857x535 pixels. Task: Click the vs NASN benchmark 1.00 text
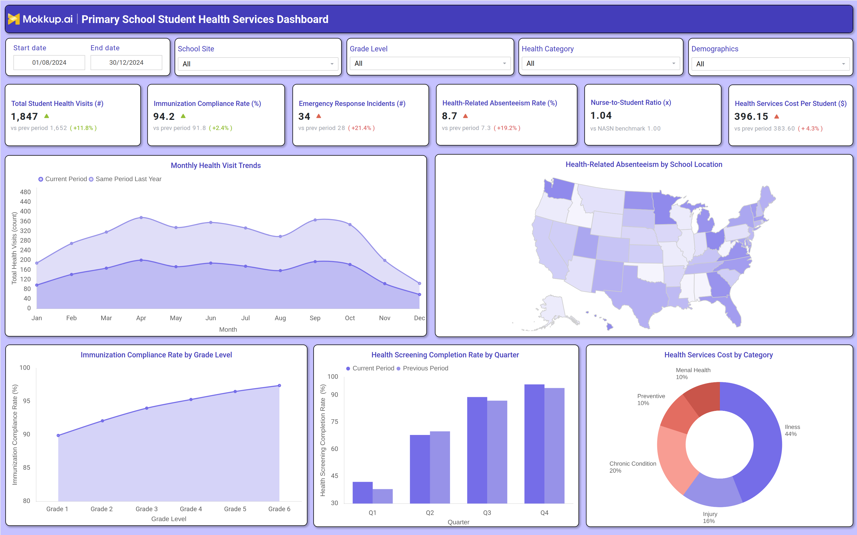point(625,128)
